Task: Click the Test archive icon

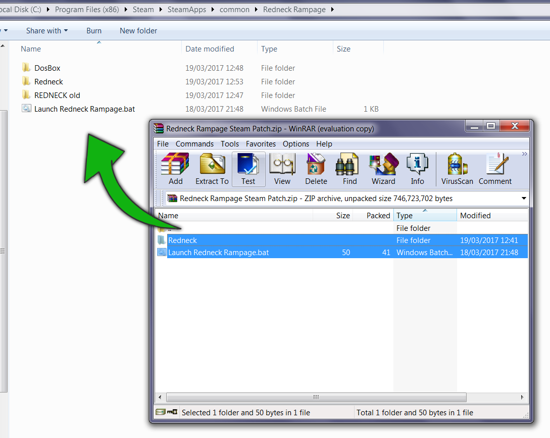Action: [x=248, y=169]
